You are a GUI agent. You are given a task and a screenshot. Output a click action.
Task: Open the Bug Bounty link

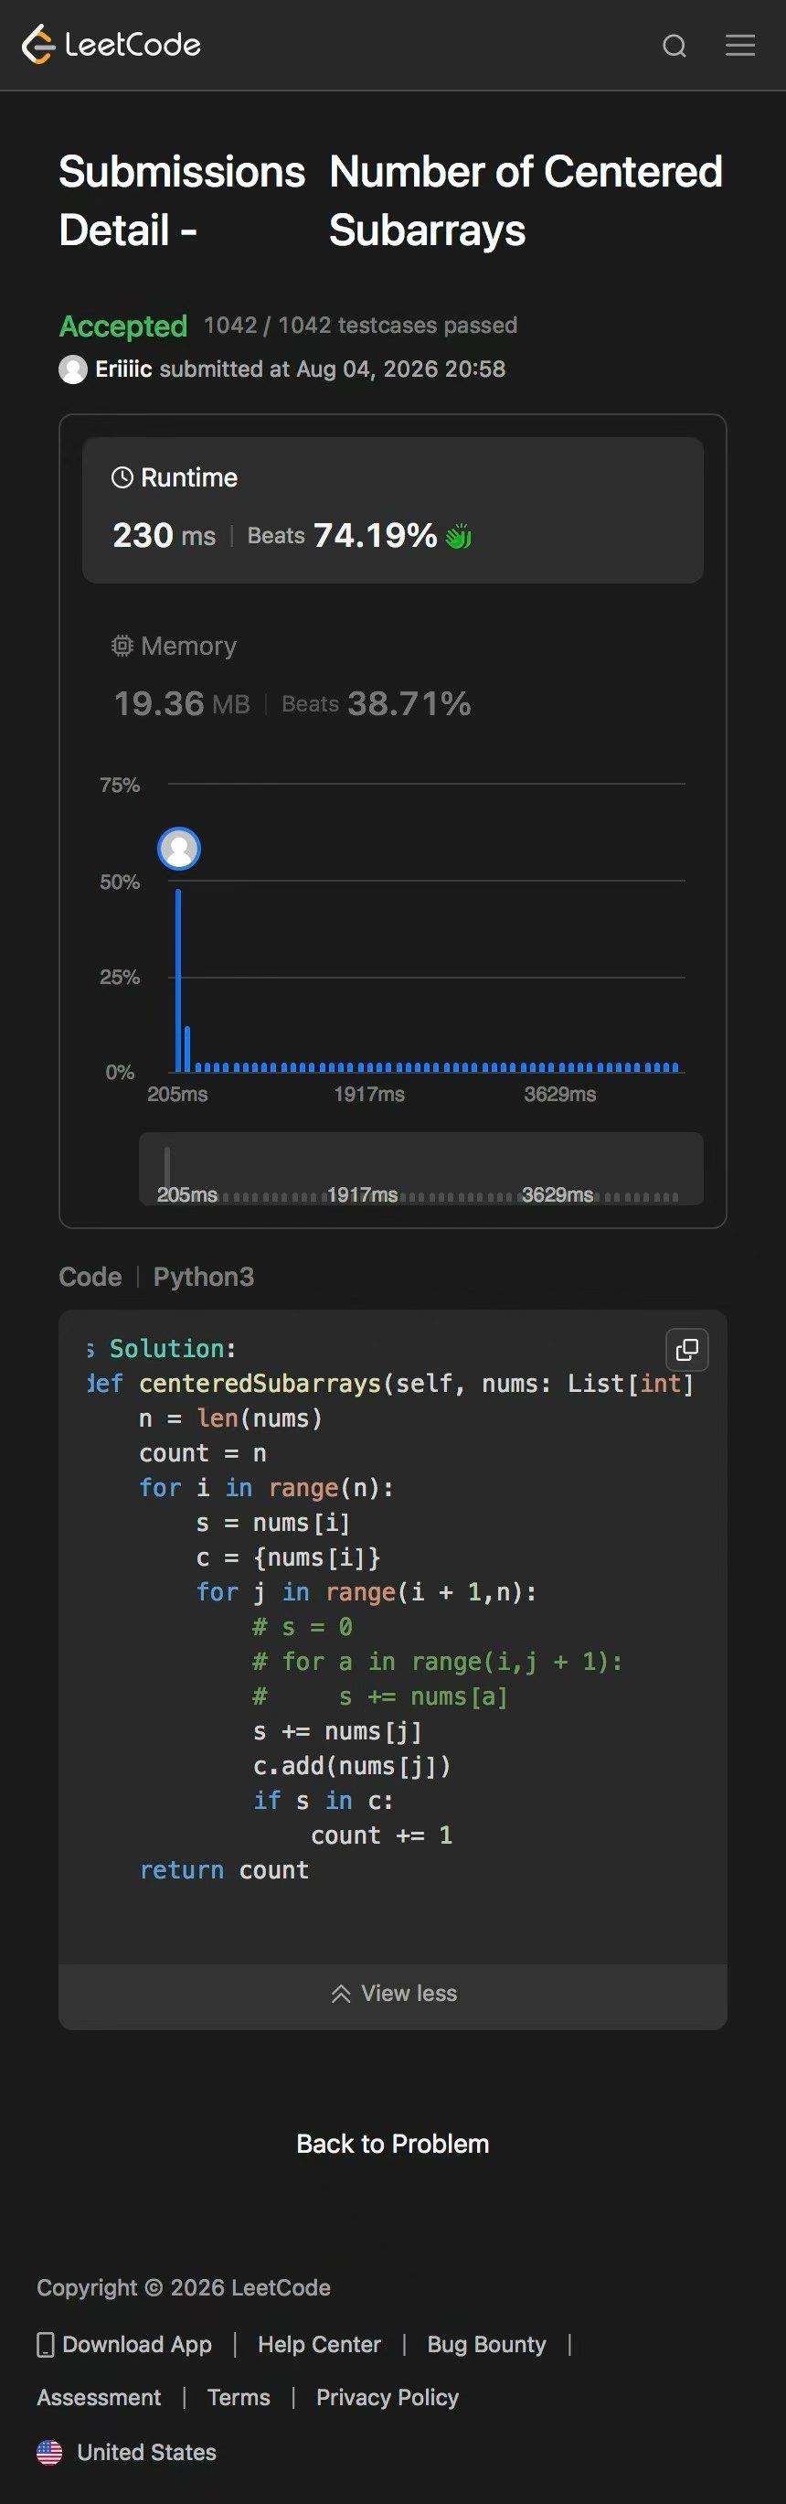[487, 2345]
